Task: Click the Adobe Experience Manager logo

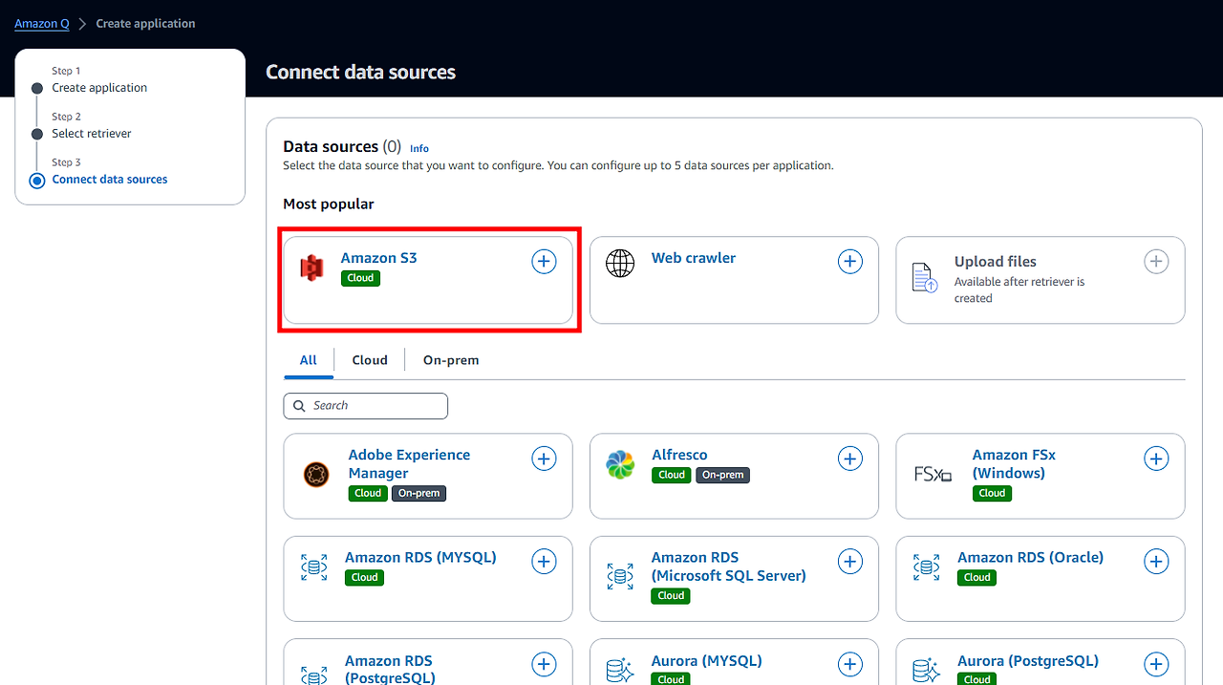Action: [316, 474]
